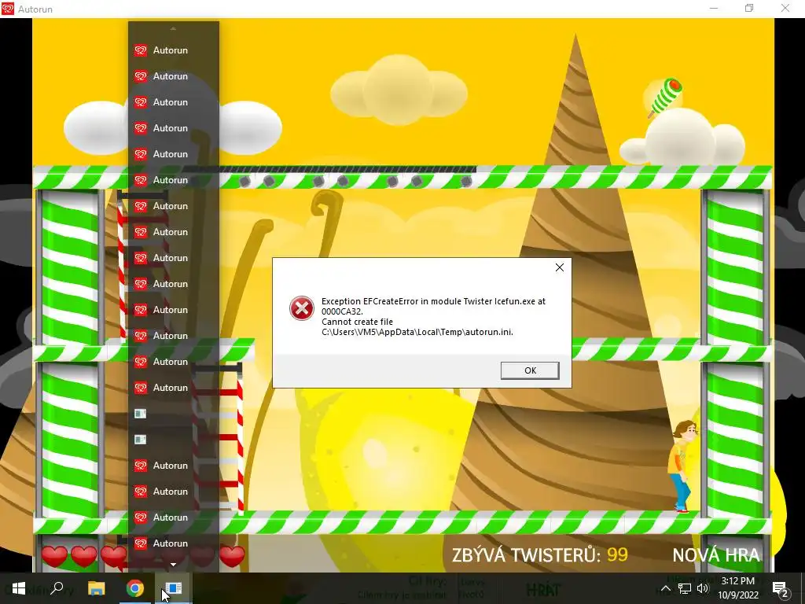
Task: Open the clock showing 3:12 PM
Action: pos(737,588)
